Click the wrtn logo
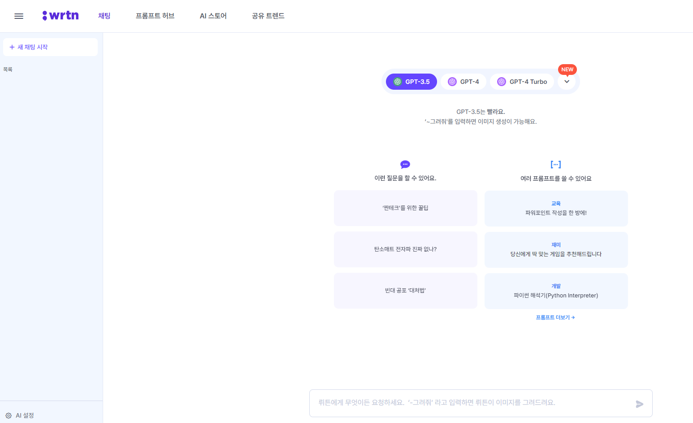Screen dimensions: 693x423 61,16
